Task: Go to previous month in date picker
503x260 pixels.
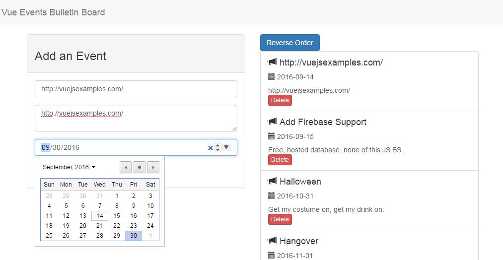Action: (x=126, y=167)
